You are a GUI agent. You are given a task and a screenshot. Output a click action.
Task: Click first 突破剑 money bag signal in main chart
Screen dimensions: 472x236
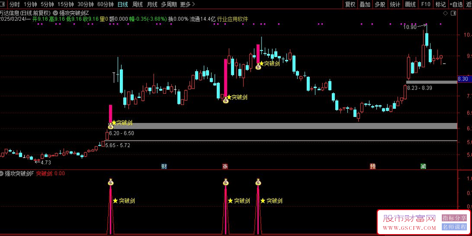point(110,126)
